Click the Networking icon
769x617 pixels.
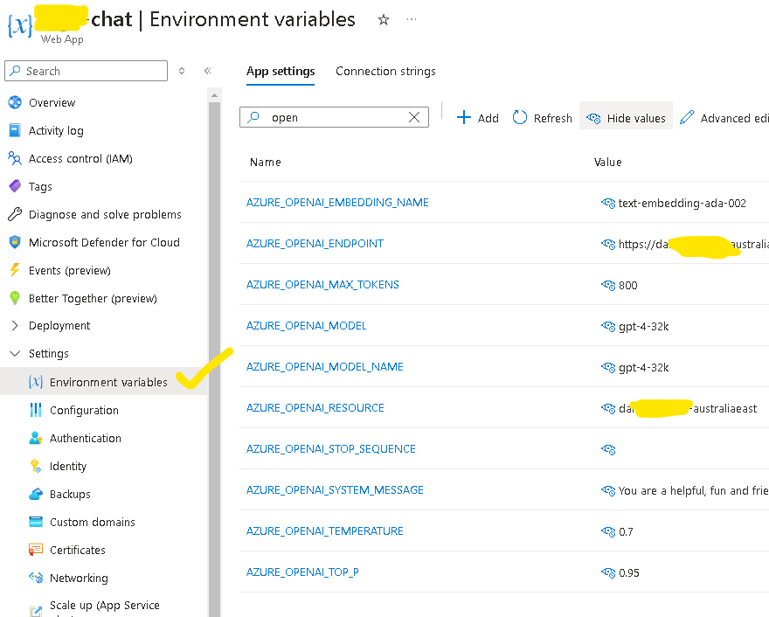(x=36, y=578)
